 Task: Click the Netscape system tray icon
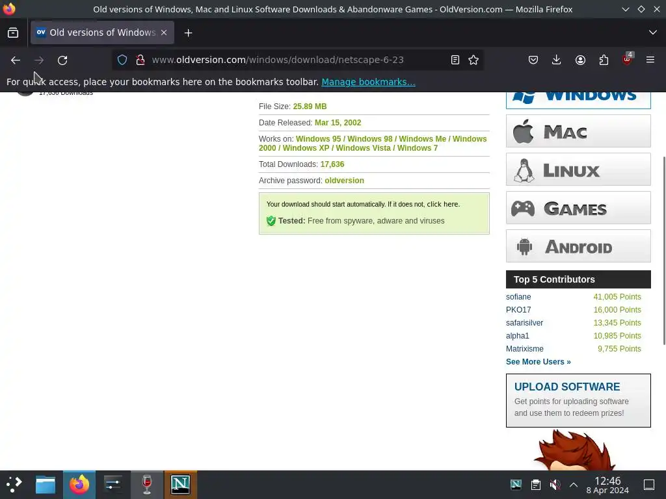tap(516, 485)
